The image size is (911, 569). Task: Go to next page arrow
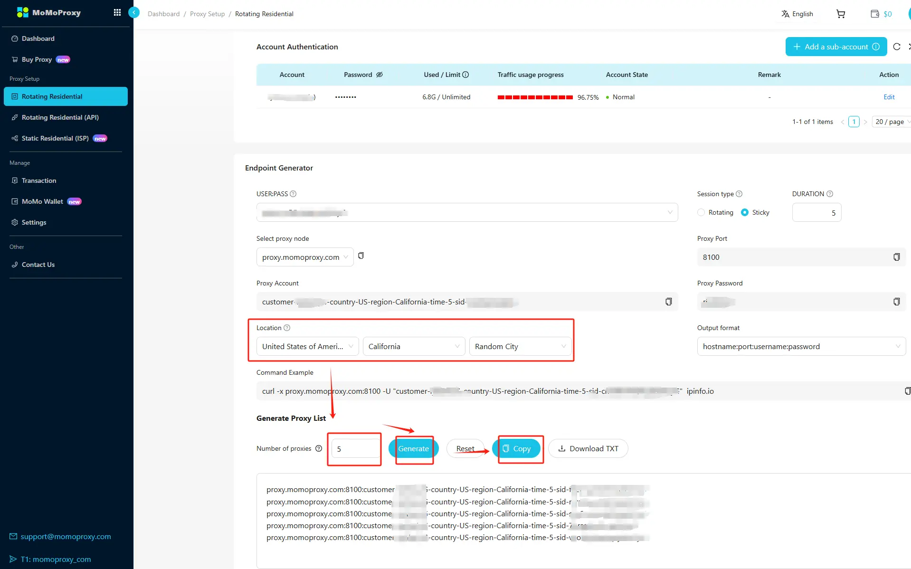[x=865, y=122]
